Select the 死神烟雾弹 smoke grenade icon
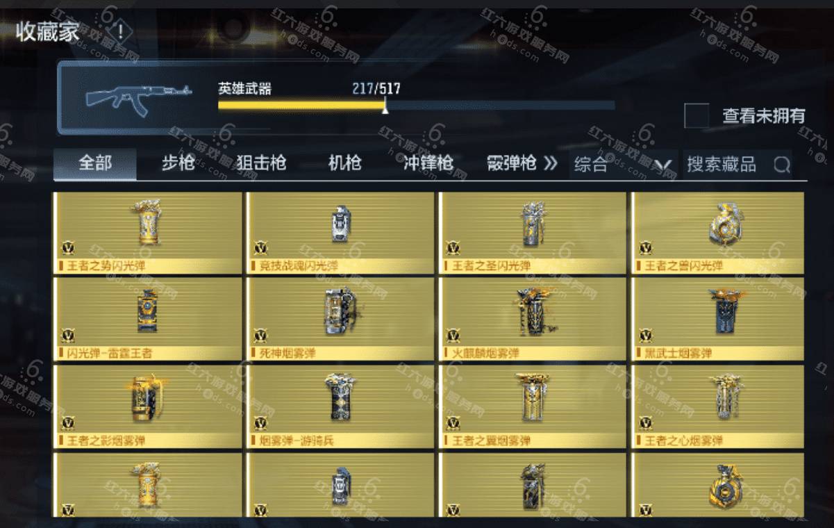Screen dimensions: 834x528 pyautogui.click(x=340, y=311)
